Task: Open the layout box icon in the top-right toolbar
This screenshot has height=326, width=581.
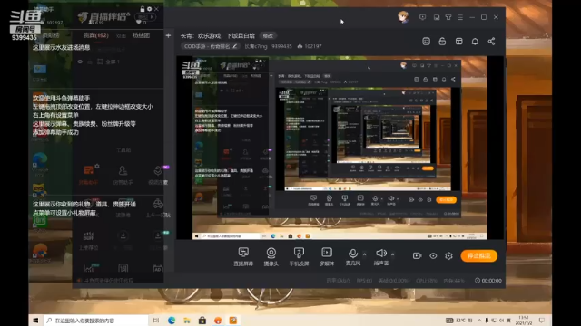Action: (458, 42)
